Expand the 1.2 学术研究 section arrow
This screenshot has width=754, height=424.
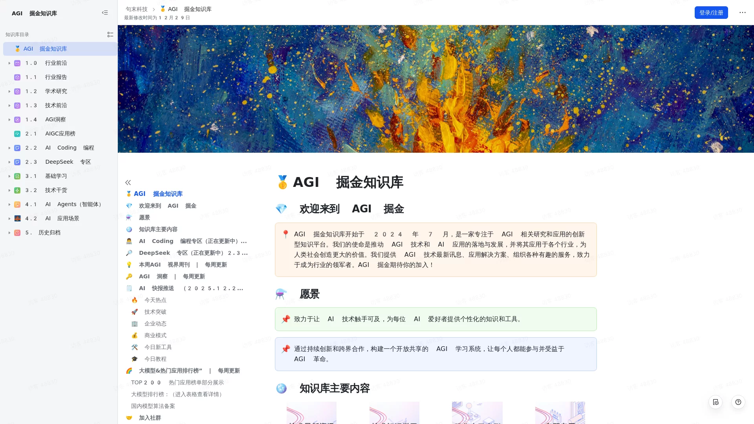point(9,91)
